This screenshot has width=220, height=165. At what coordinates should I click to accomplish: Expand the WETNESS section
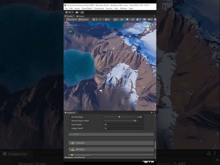pos(111,150)
